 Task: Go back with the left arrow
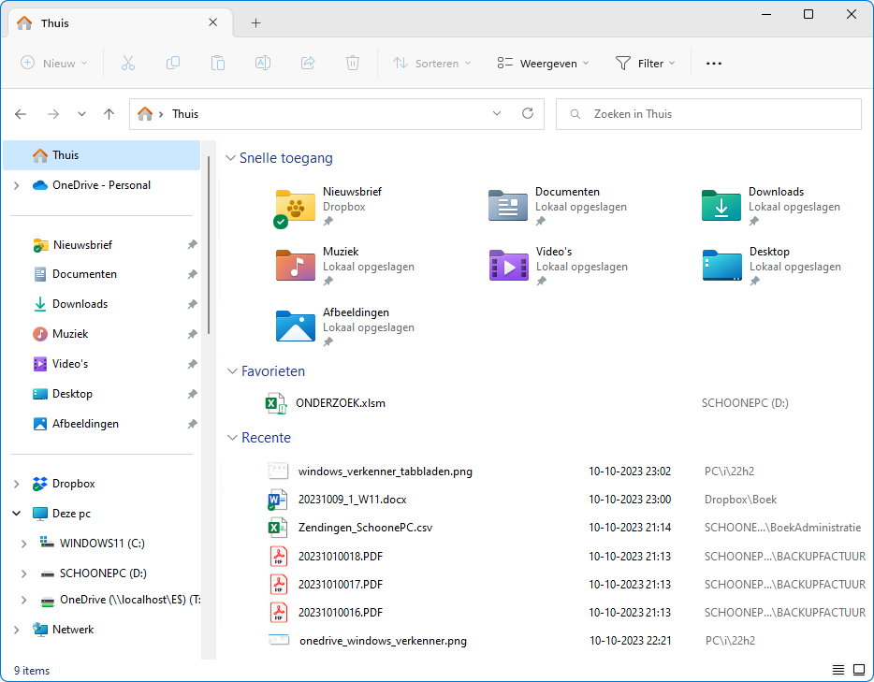coord(21,114)
